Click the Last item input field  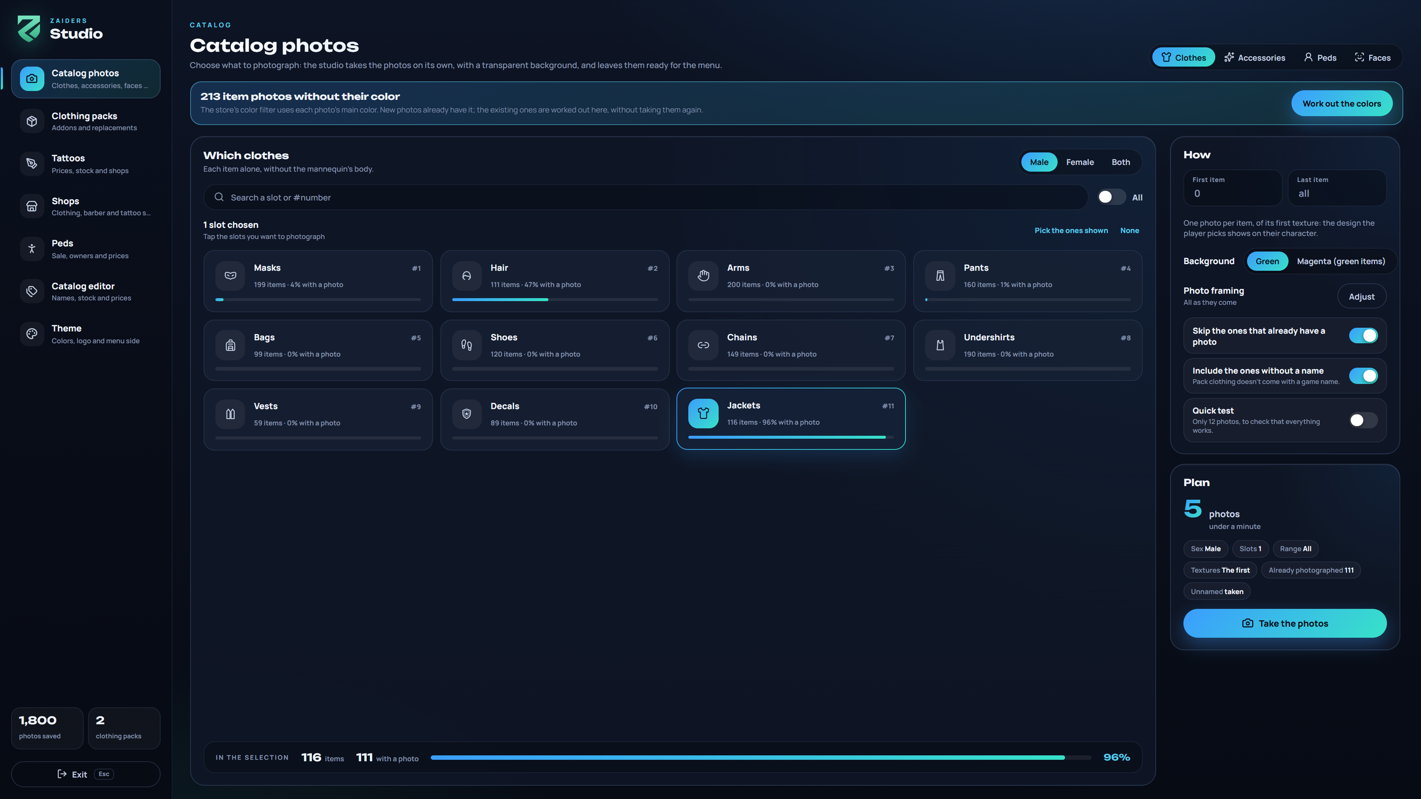pos(1337,188)
